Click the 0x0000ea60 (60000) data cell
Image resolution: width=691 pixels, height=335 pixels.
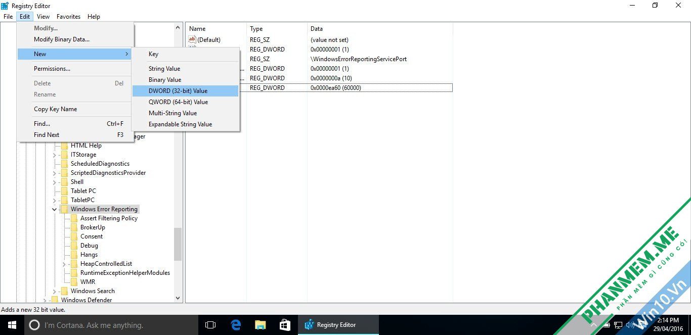tap(336, 88)
